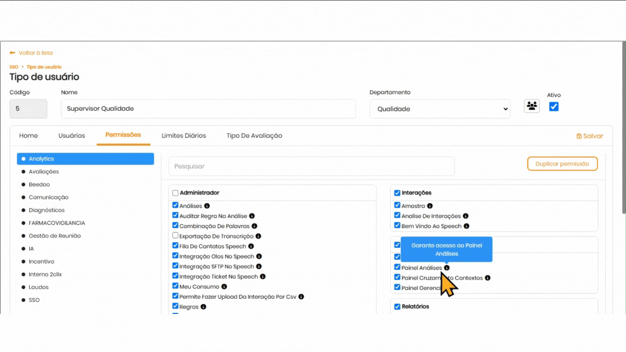Click info icon next to Meu Consumo

pos(224,286)
